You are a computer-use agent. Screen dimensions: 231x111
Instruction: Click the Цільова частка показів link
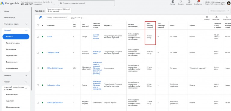[x=96, y=37]
